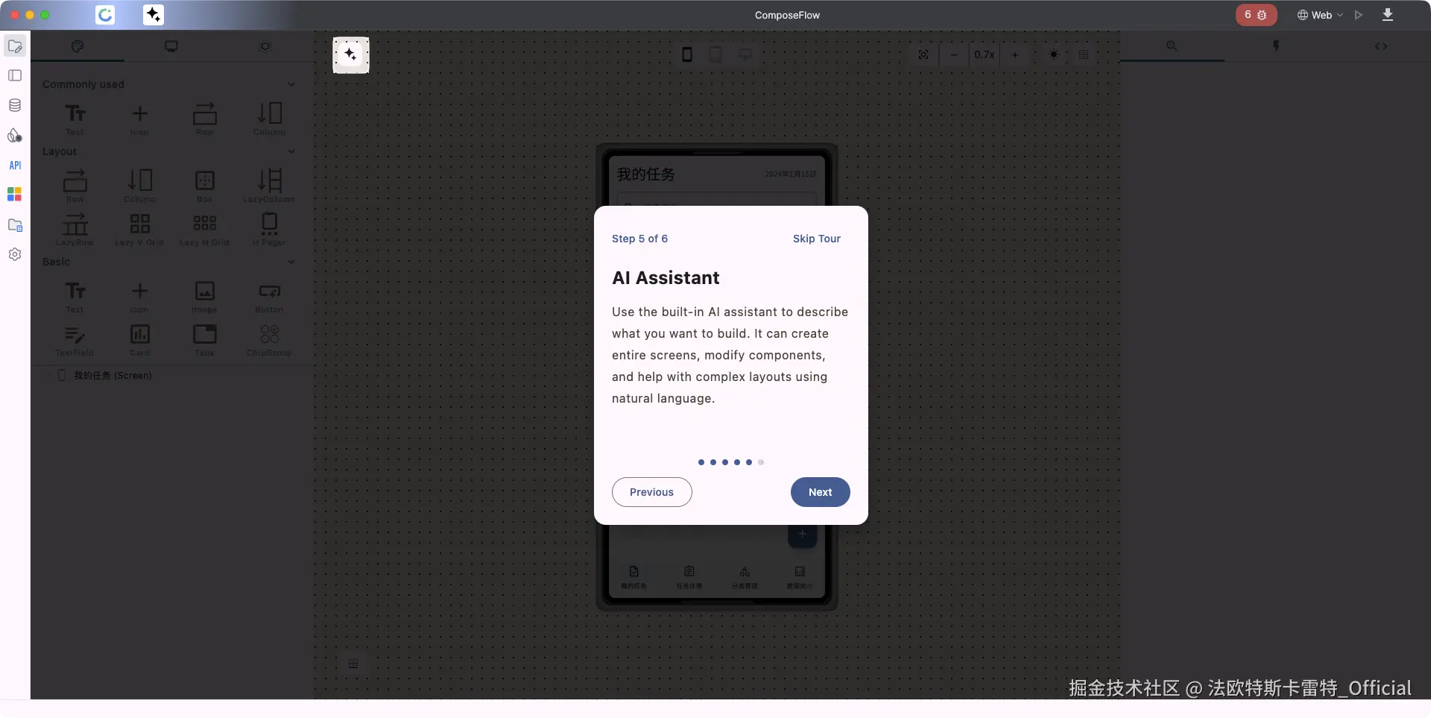Select the Card component

[x=139, y=339]
